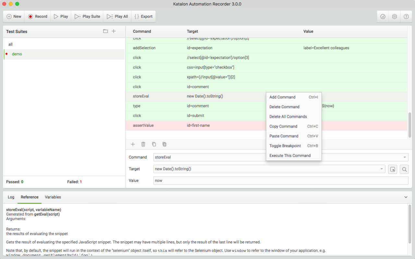Add a command using the plus icon below grid
415x259 pixels.
coord(133,144)
